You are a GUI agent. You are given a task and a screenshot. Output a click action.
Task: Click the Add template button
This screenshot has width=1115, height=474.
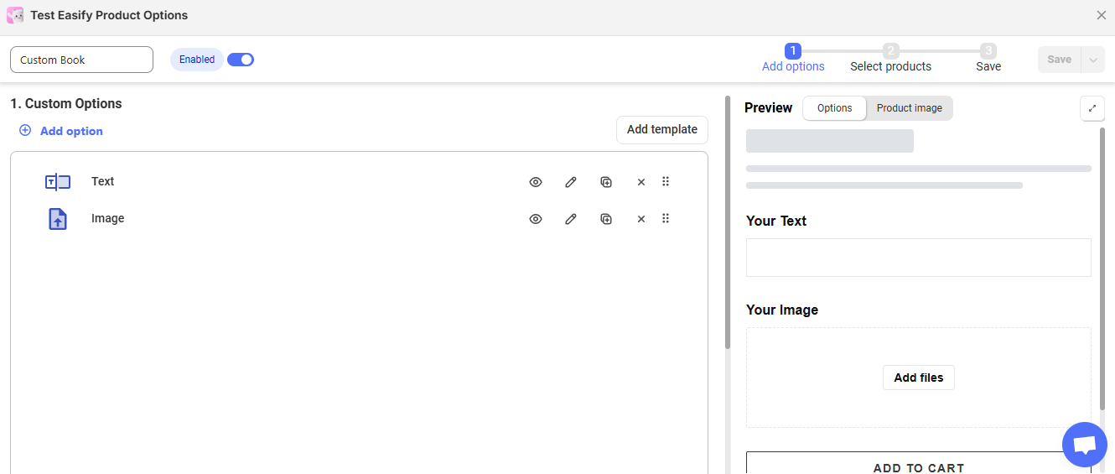pos(661,129)
